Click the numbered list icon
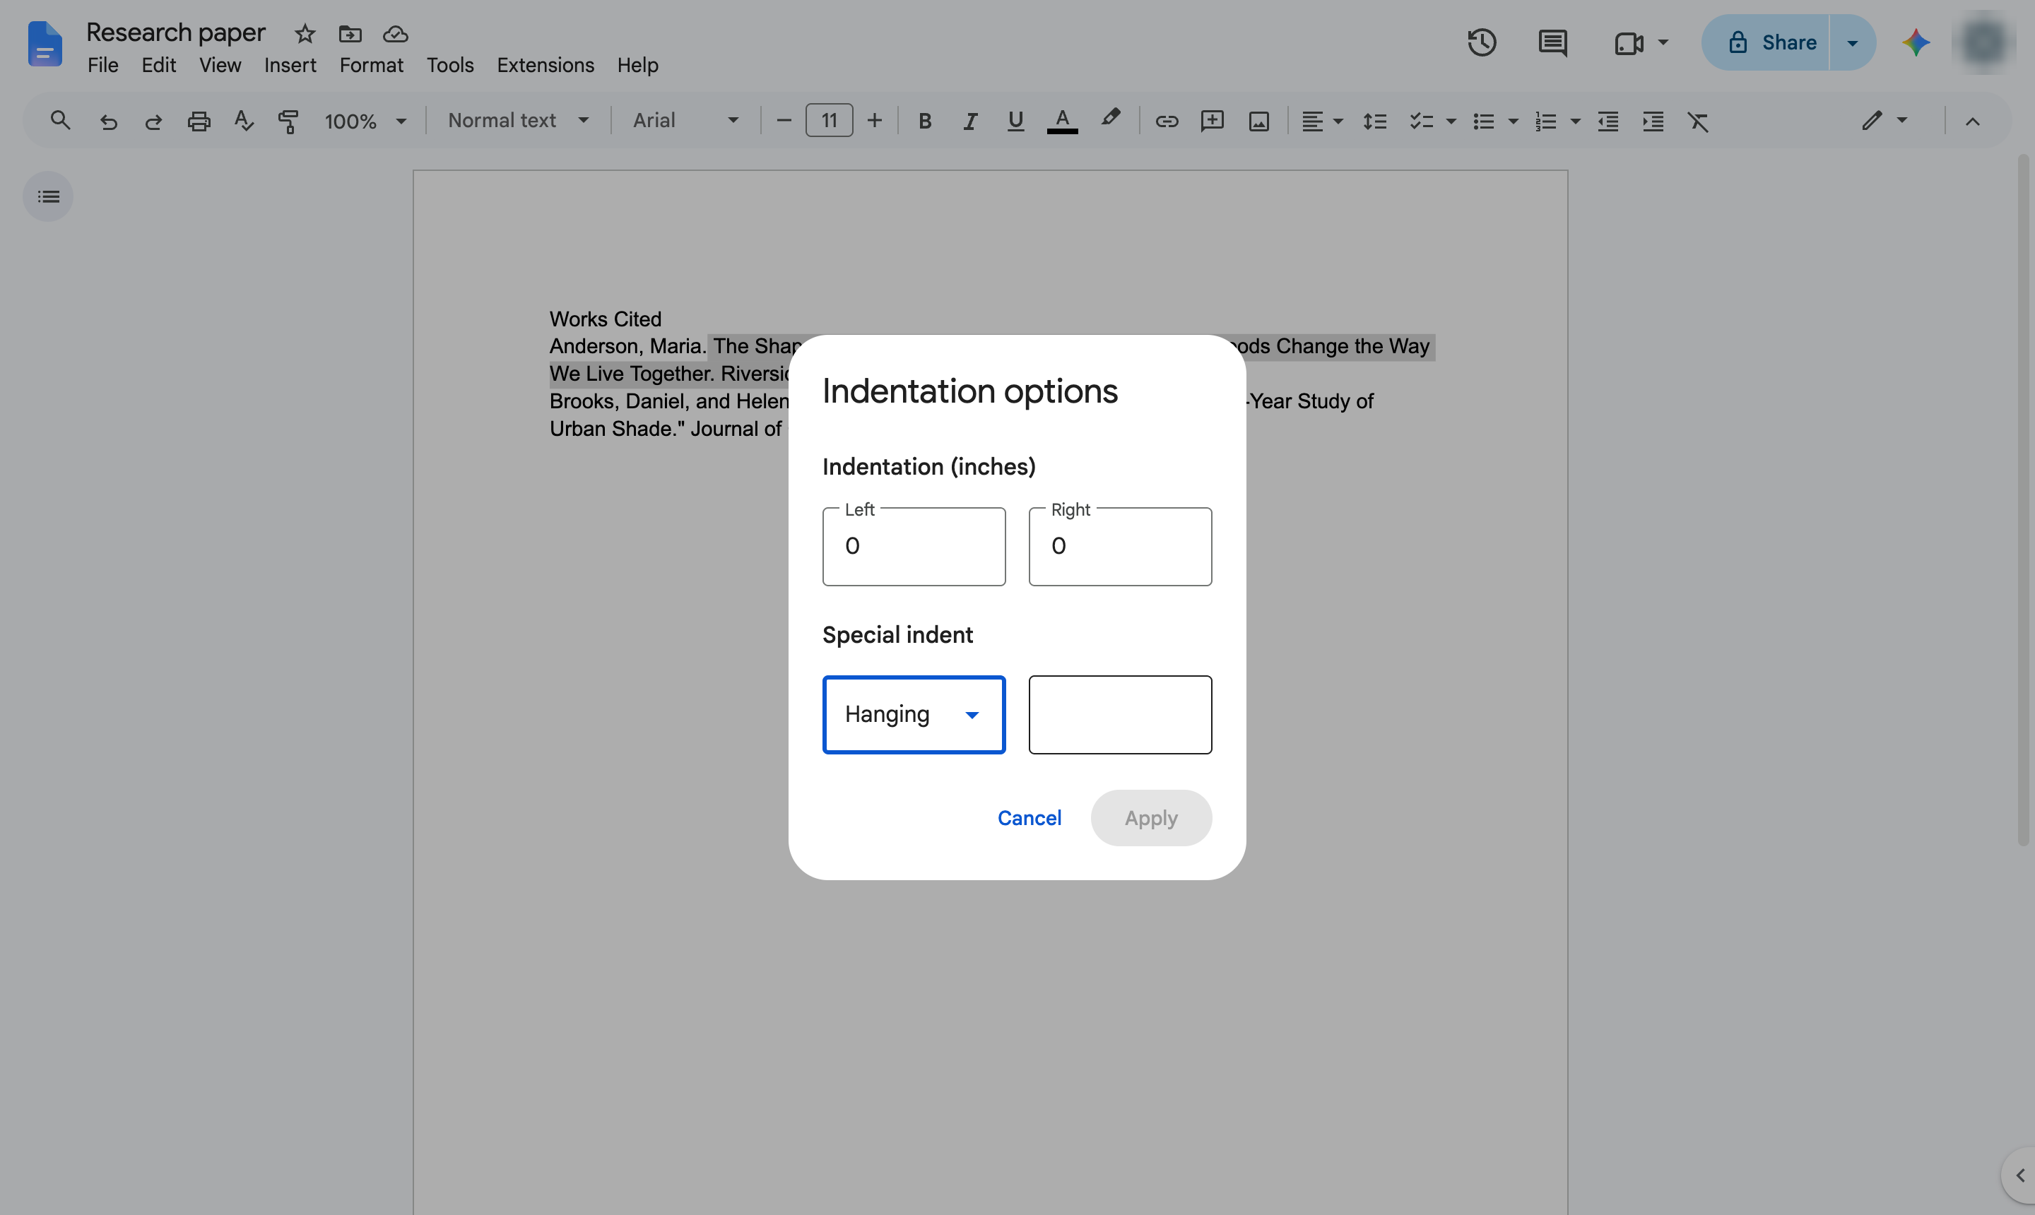The height and width of the screenshot is (1215, 2035). 1545,121
